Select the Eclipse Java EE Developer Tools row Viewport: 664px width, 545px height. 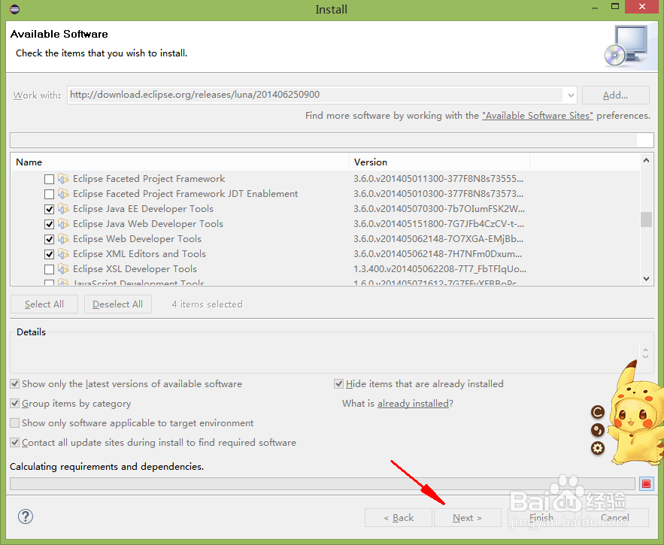(325, 209)
